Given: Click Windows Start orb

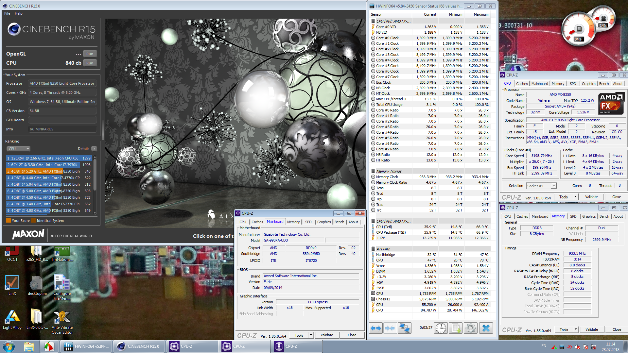Looking at the screenshot, I should tap(9, 346).
